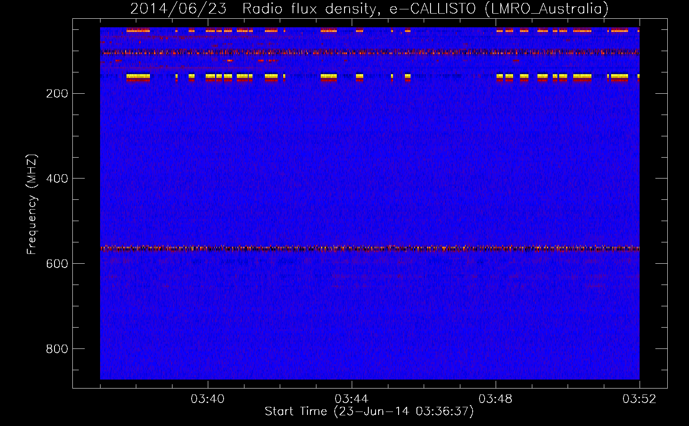Select the 'Frequency (MHZ)' axis label
The height and width of the screenshot is (426, 689).
[x=32, y=204]
